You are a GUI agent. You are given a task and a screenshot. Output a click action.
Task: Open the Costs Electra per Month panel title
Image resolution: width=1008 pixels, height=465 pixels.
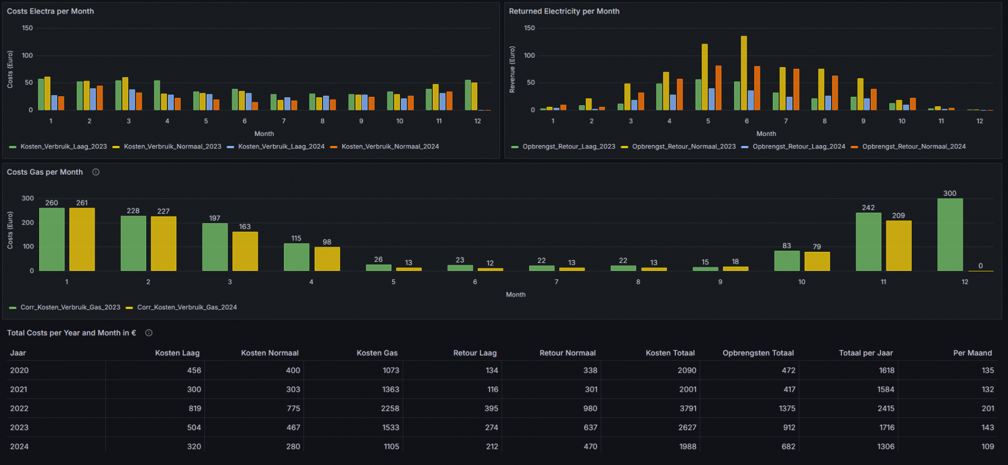pyautogui.click(x=50, y=11)
